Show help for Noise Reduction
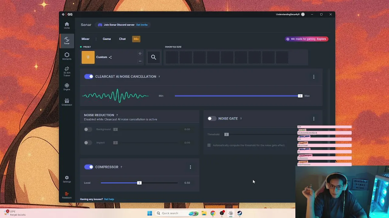Image resolution: width=389 pixels, height=218 pixels. pyautogui.click(x=117, y=115)
